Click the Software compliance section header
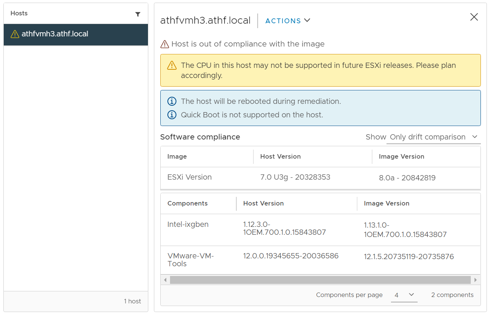Viewport: 488px width, 315px height. pos(200,137)
